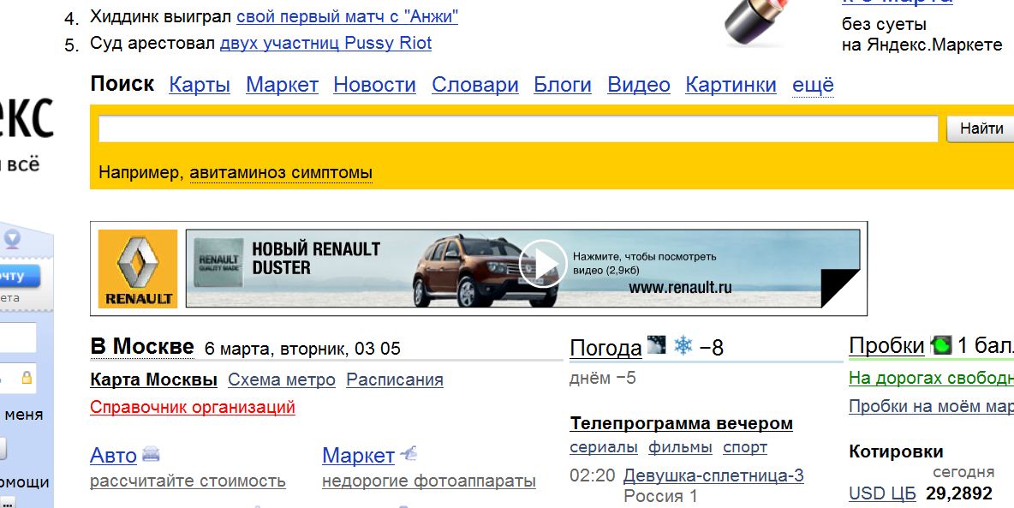Open the Карта Москвы link
Viewport: 1014px width, 508px height.
pos(154,380)
